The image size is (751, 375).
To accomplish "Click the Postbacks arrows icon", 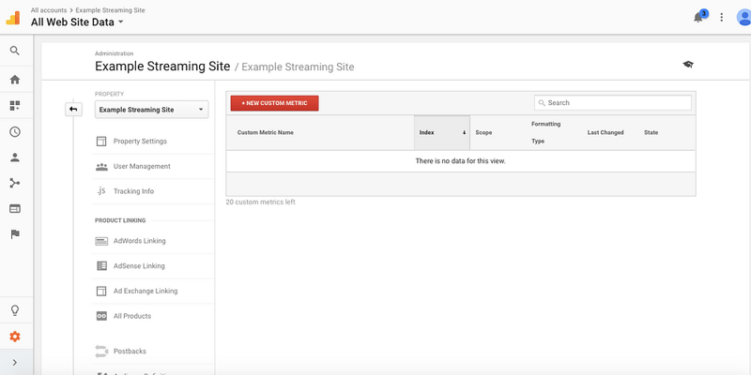I will 101,351.
